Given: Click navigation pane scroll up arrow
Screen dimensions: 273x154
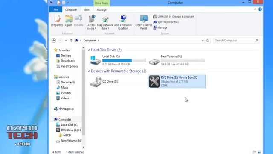Looking at the screenshot, I should 84,47.
